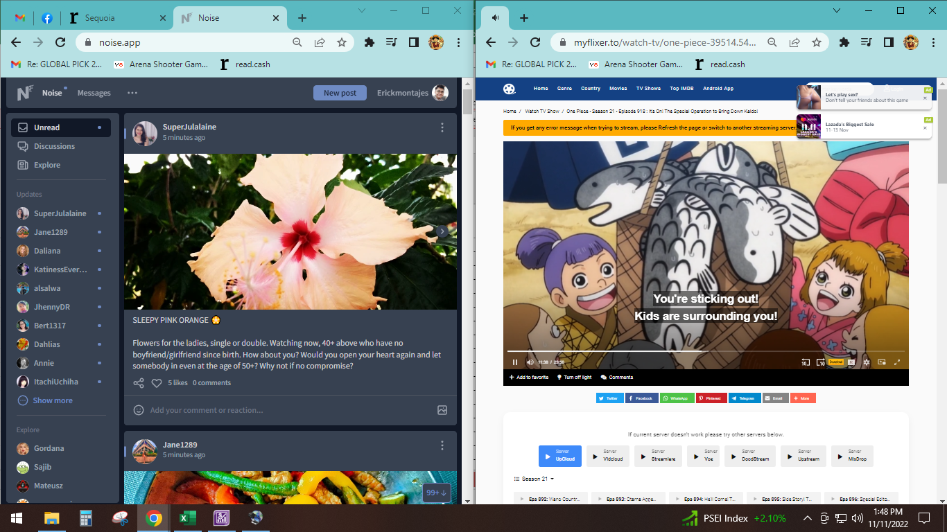Share the episode on Twitter
Screen dimensions: 947x532
[609, 398]
